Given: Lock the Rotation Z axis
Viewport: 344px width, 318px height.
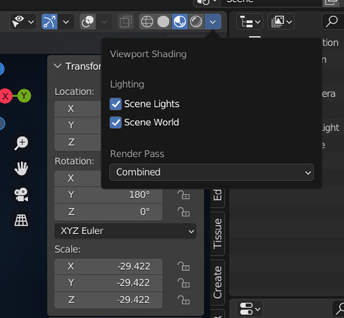Looking at the screenshot, I should pos(183,212).
